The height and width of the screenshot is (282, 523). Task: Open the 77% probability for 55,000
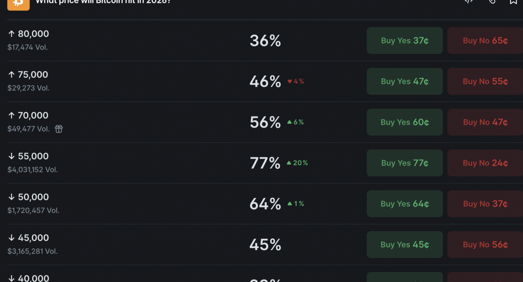[x=265, y=163]
